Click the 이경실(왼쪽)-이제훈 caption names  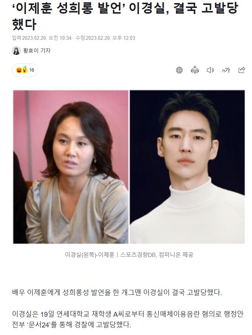click(x=90, y=255)
